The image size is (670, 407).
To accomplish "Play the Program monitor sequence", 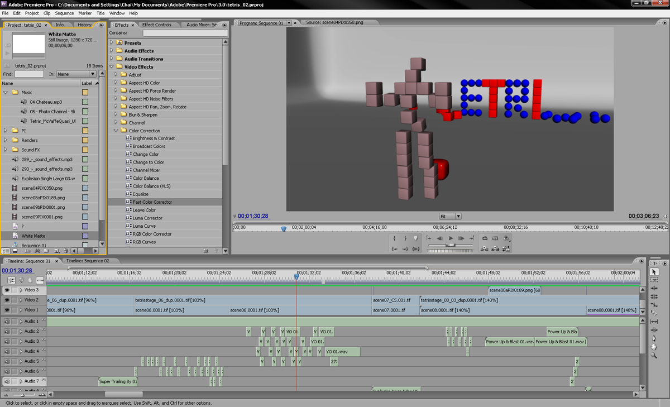I will tap(451, 238).
